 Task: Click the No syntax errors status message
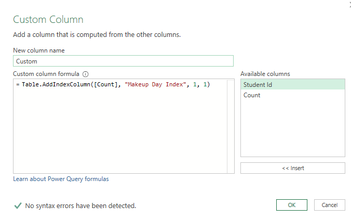80,206
